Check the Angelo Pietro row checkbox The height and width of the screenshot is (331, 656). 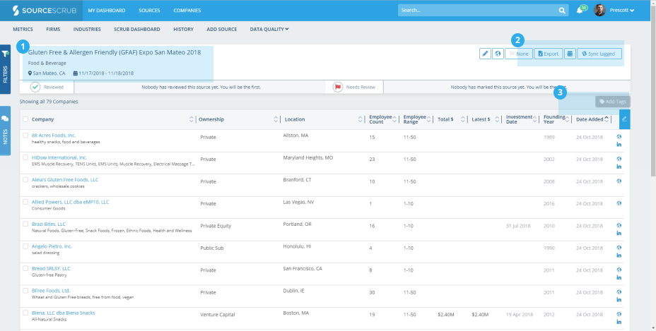pyautogui.click(x=25, y=246)
